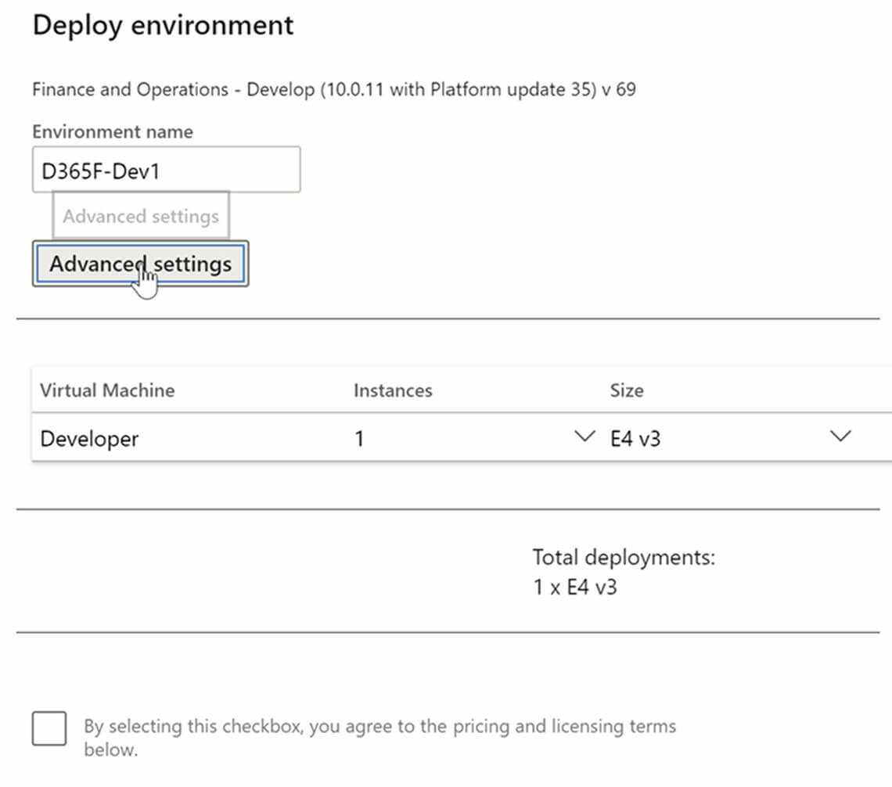892x787 pixels.
Task: Click the chevron arrow beside Instances value
Action: click(584, 437)
